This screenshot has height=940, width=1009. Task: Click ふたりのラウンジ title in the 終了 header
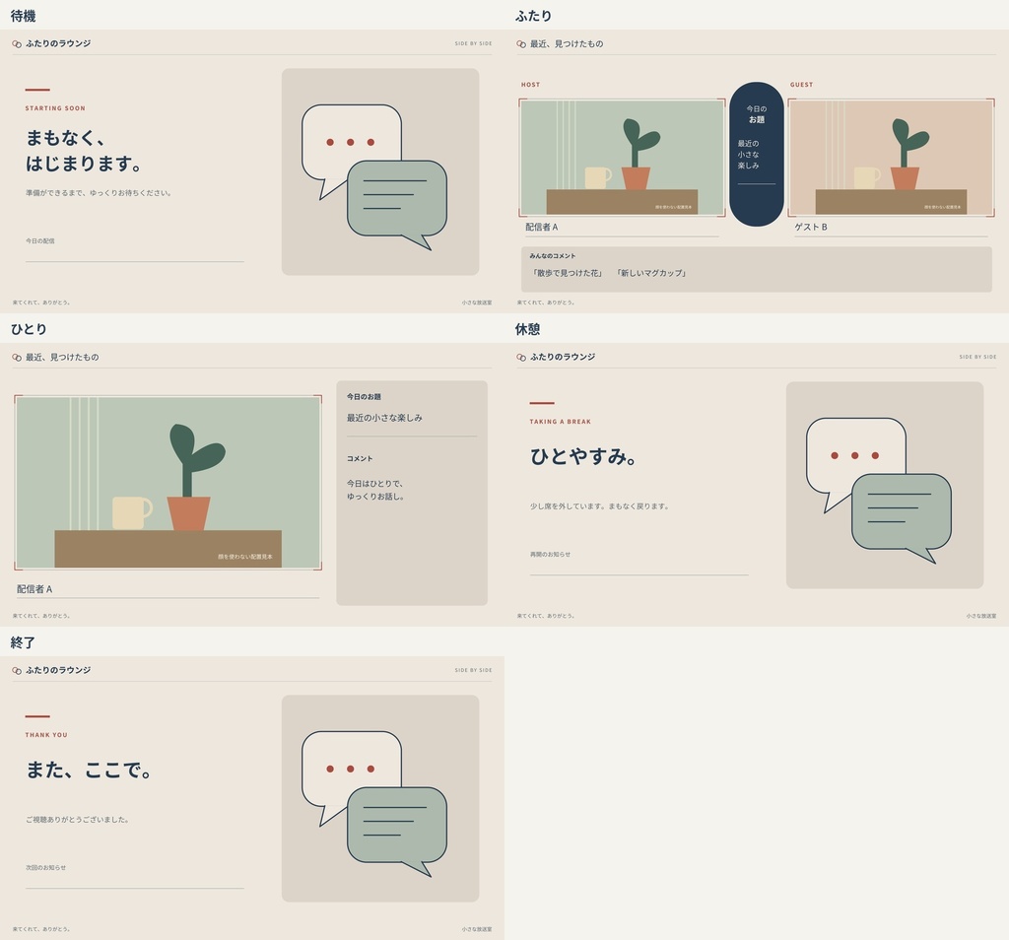58,670
